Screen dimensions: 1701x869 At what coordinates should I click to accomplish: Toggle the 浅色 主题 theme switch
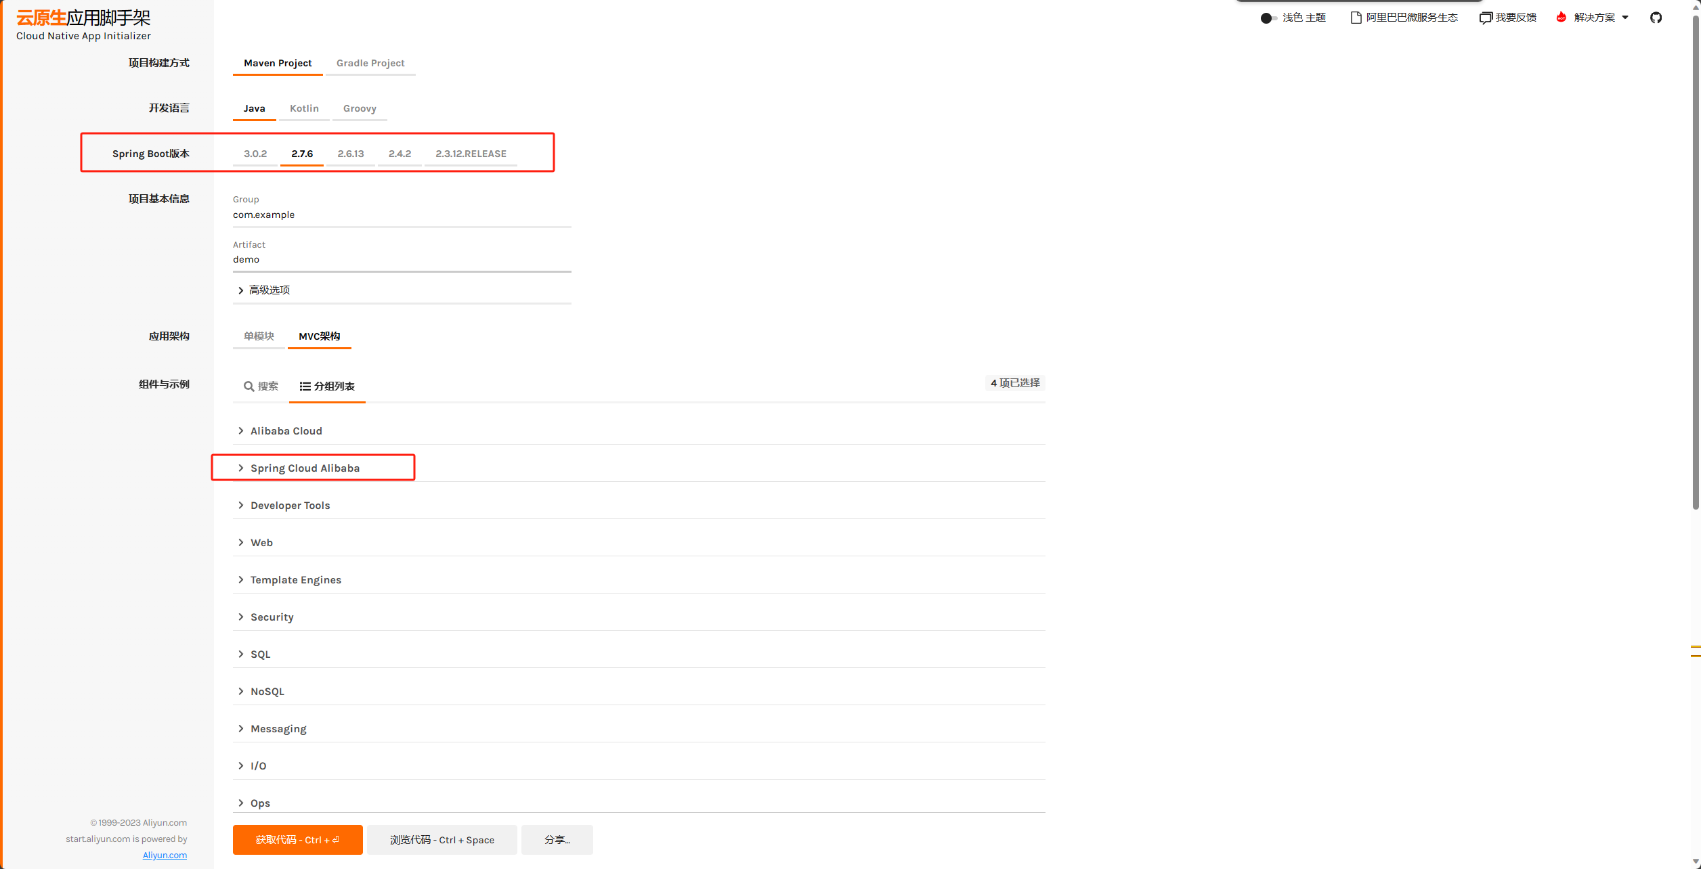tap(1268, 18)
